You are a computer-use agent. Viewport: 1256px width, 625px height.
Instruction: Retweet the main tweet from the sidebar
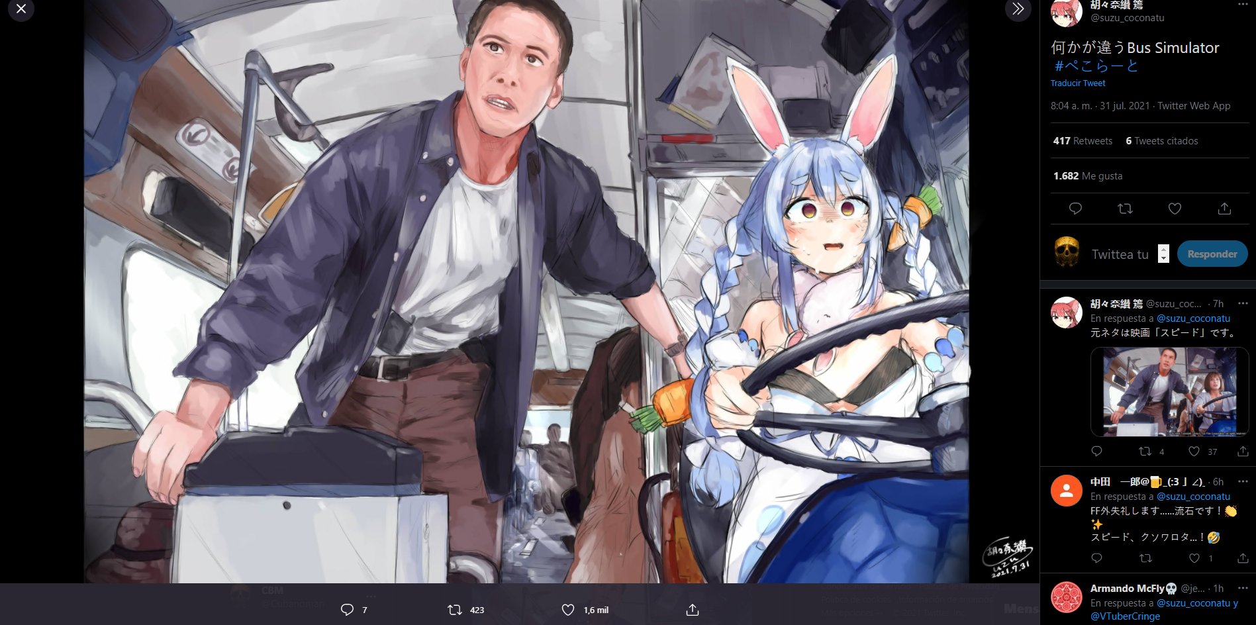click(1125, 209)
